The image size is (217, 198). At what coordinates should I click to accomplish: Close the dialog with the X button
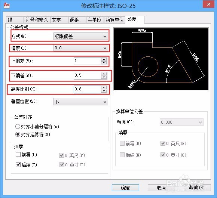tap(209, 4)
